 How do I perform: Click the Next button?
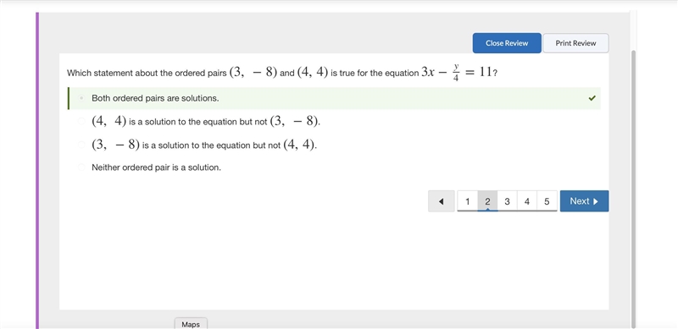[x=584, y=201]
